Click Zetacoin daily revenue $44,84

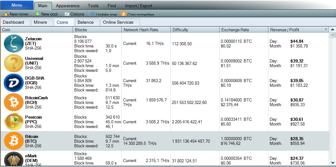point(297,41)
